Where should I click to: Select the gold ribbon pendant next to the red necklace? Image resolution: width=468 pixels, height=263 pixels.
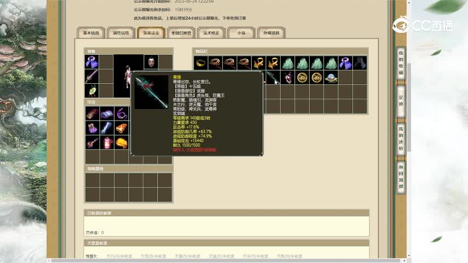[x=259, y=63]
